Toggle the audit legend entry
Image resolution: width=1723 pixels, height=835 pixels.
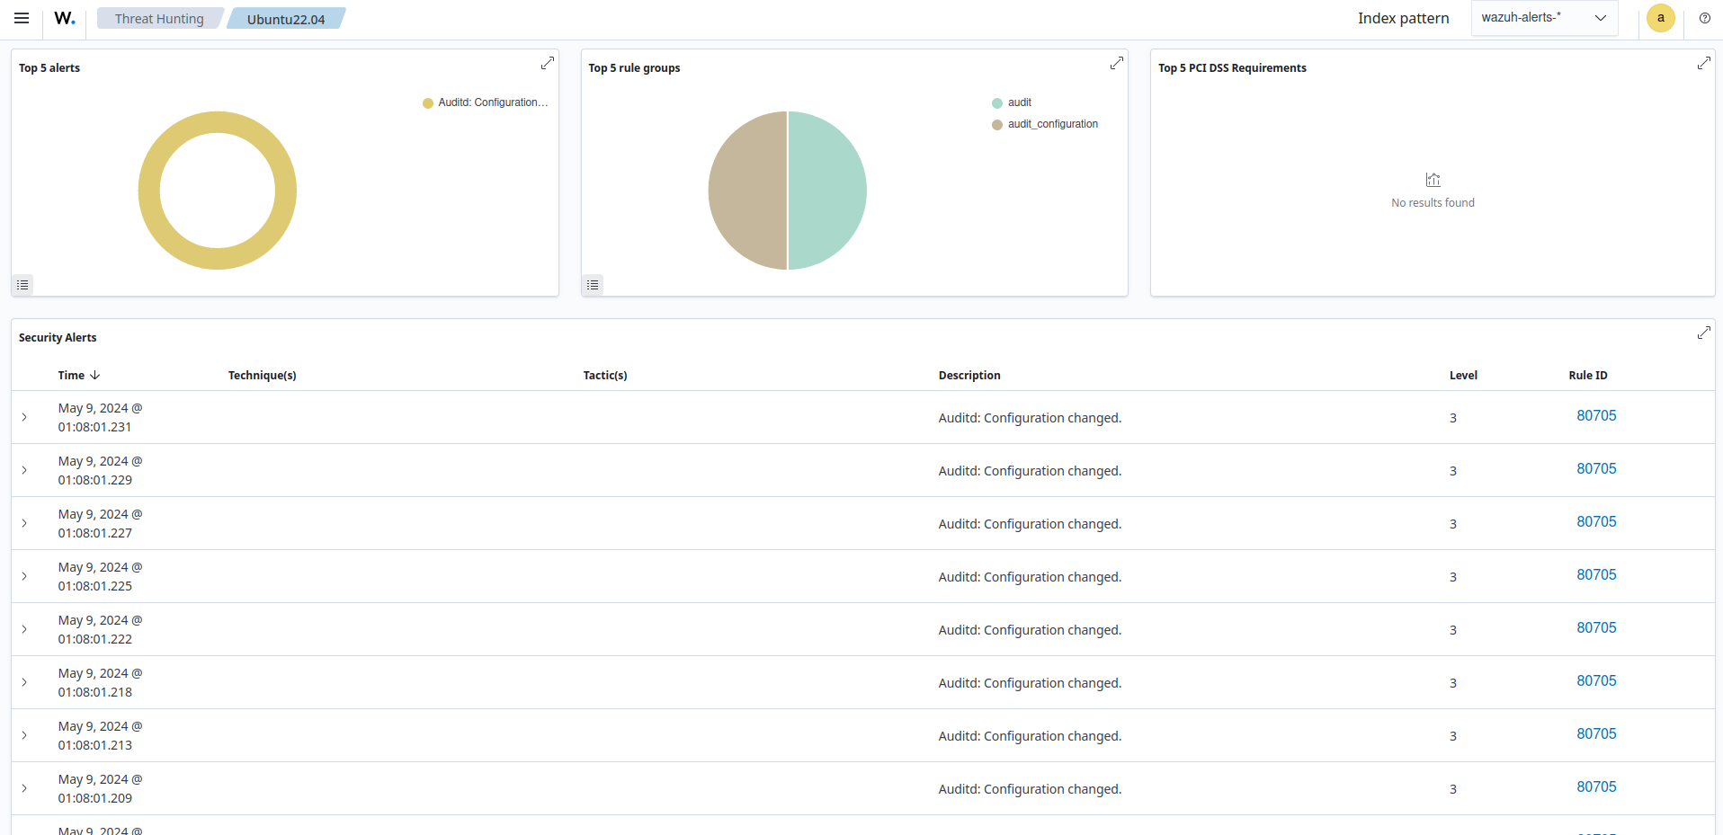point(1019,102)
